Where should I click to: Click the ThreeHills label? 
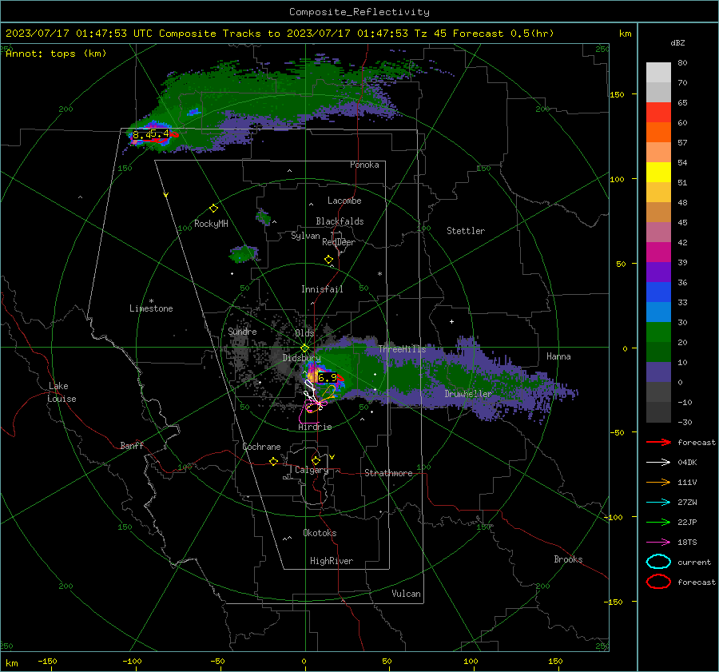pos(402,349)
